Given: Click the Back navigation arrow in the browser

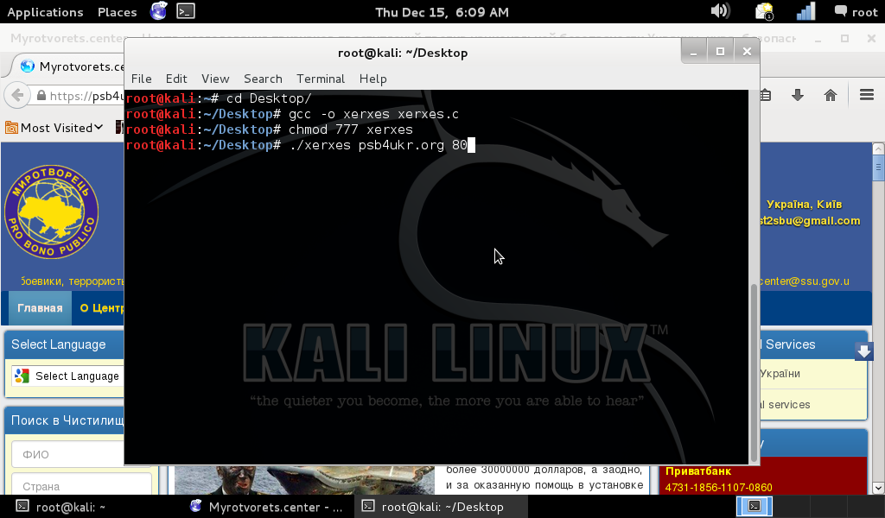Looking at the screenshot, I should [x=16, y=96].
